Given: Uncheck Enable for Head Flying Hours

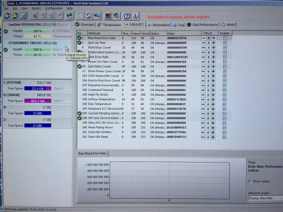Looking at the screenshot, I should pyautogui.click(x=225, y=127).
